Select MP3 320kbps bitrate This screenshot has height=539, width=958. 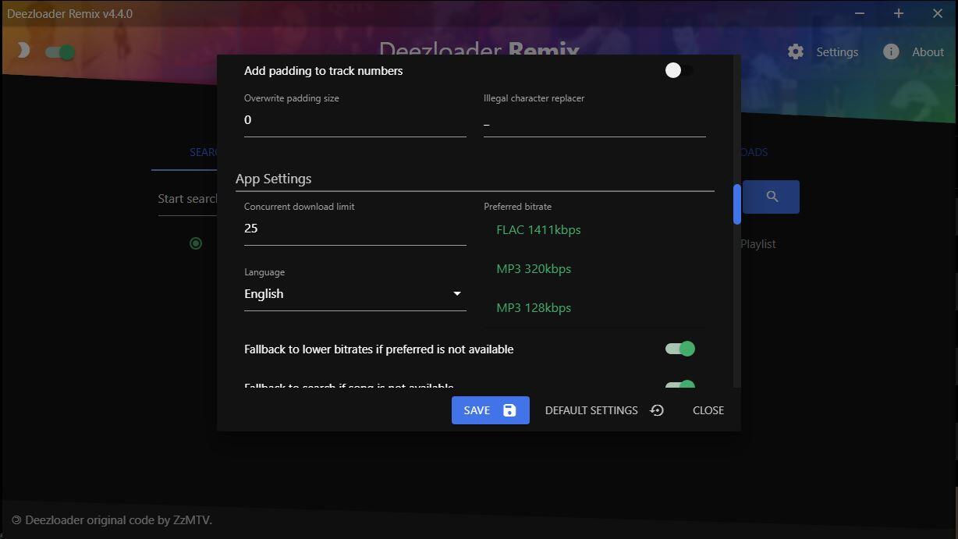[534, 268]
